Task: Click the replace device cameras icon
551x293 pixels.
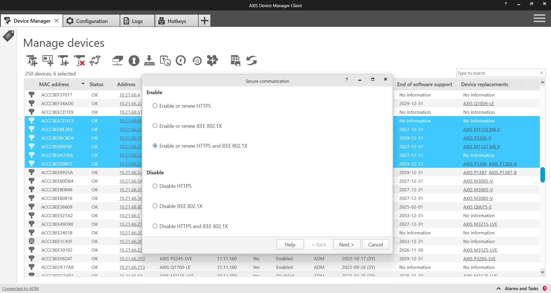Action: tap(95, 61)
